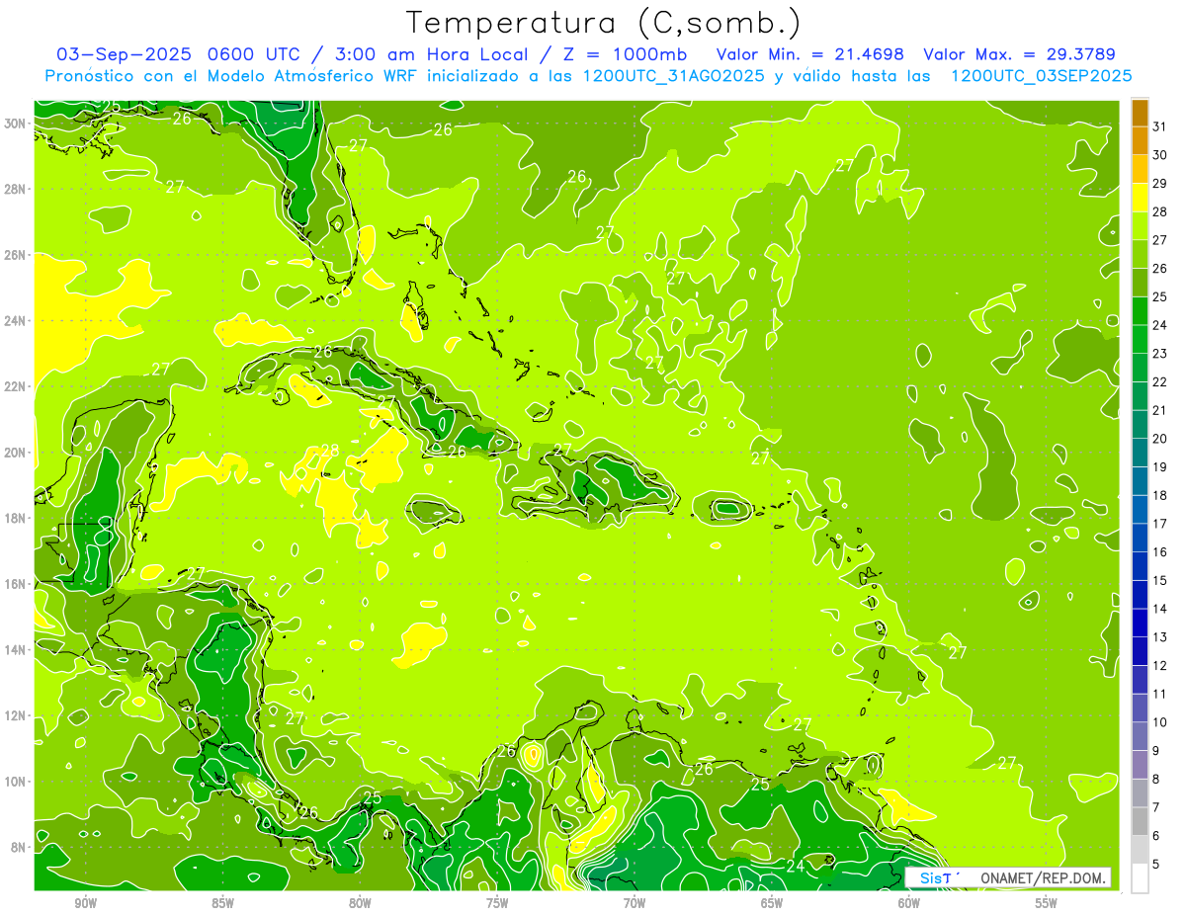Image resolution: width=1186 pixels, height=916 pixels.
Task: Click the longitude axis label "75W"
Action: 497,903
